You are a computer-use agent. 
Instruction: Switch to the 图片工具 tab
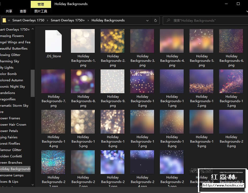[41, 11]
